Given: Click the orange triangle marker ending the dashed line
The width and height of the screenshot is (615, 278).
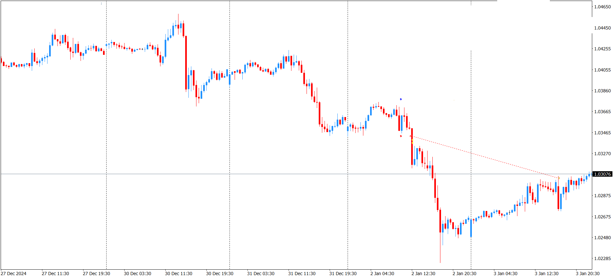Looking at the screenshot, I should tap(559, 178).
